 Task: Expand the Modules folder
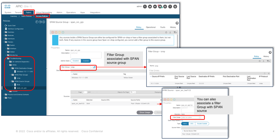coord(4,36)
